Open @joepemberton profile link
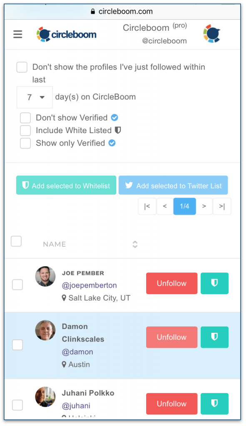This screenshot has height=426, width=246. 89,285
